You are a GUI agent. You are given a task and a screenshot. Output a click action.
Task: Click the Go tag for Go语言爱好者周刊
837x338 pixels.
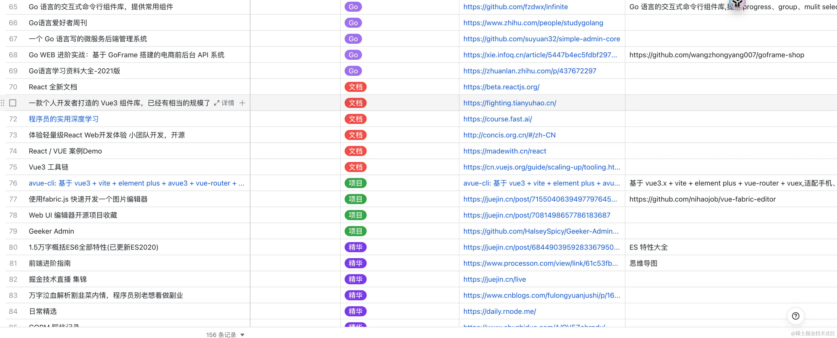pyautogui.click(x=353, y=23)
